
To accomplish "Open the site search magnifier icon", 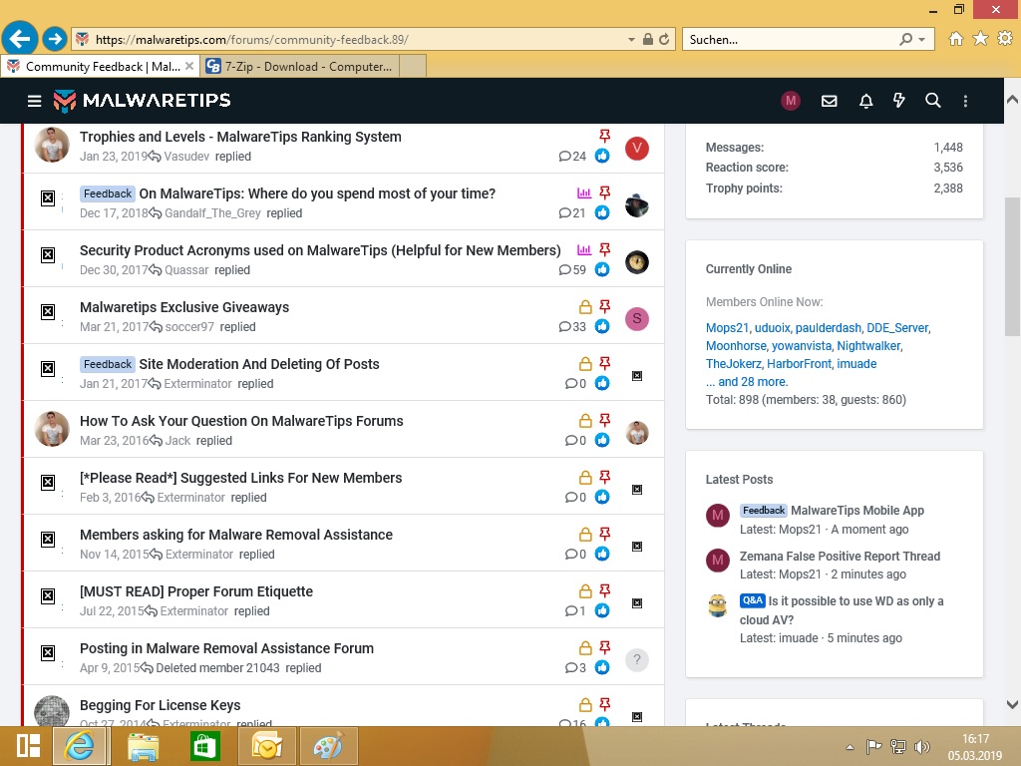I will click(x=932, y=101).
